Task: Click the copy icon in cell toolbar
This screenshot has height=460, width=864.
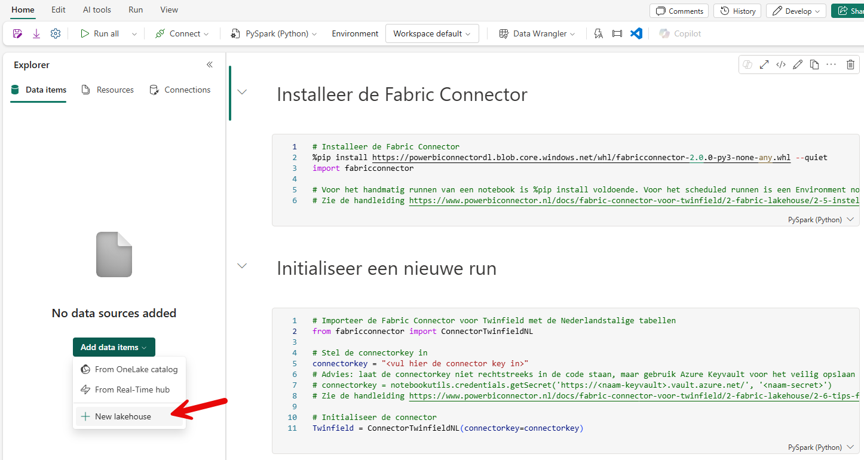Action: [x=814, y=65]
